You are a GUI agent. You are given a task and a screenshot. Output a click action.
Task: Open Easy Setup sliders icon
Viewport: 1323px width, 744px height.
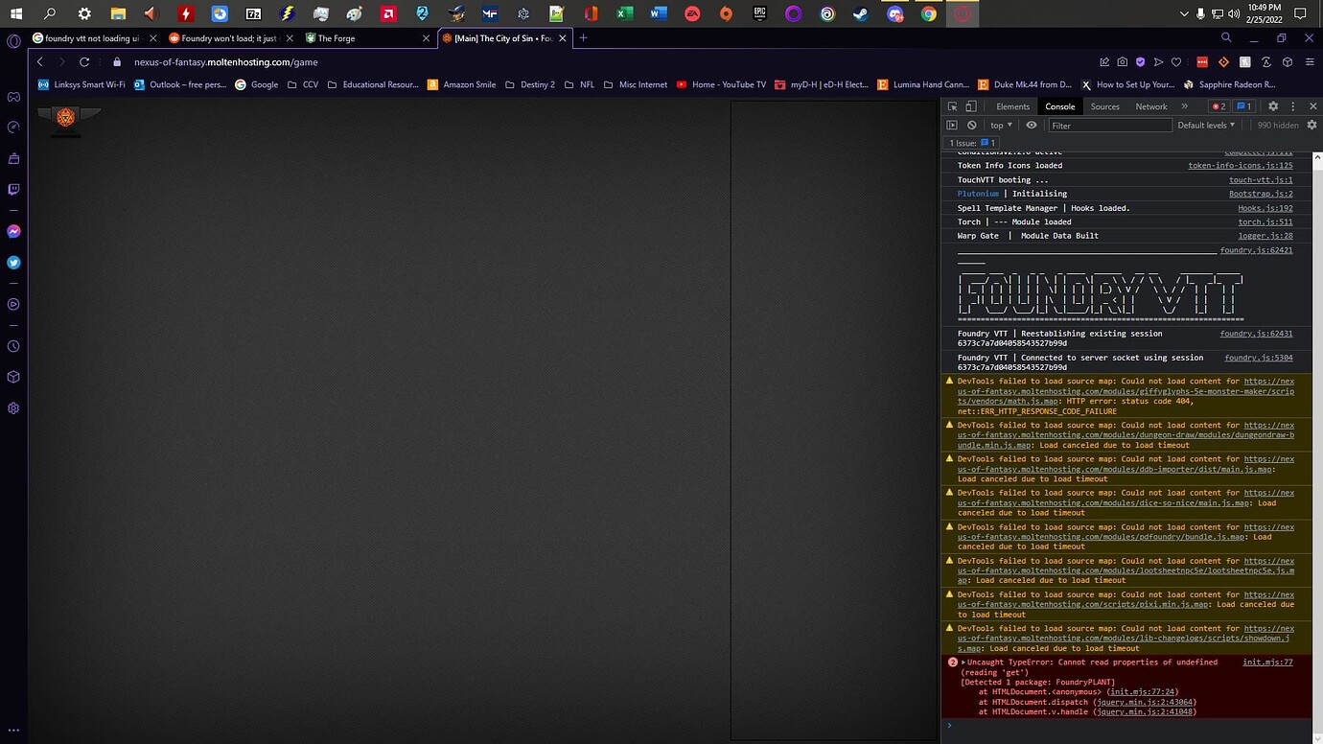point(1308,61)
